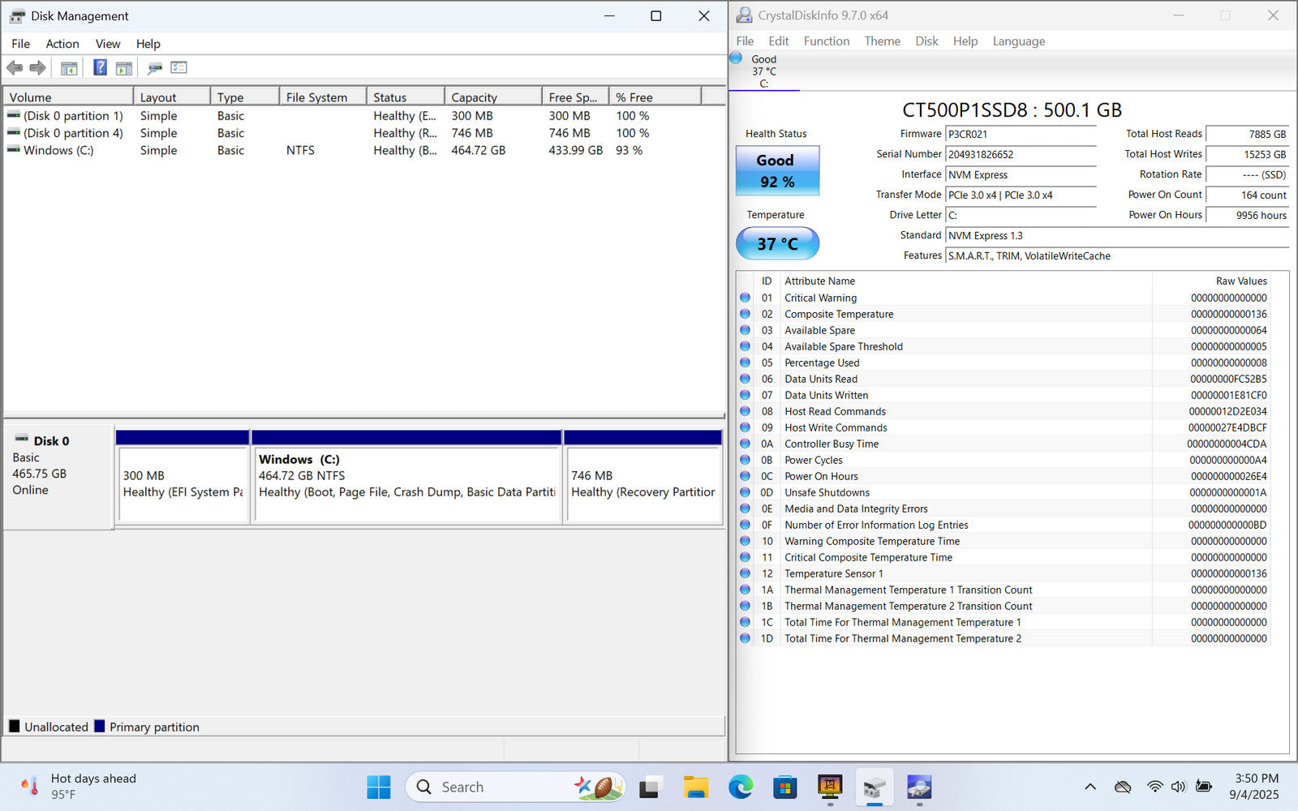Screen dimensions: 1298x811
Task: Click the volume speaker icon in system tray
Action: [1178, 787]
